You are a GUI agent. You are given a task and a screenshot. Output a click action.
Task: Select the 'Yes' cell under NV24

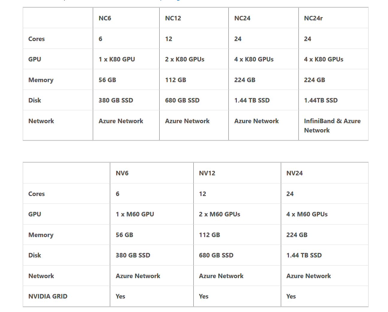coord(325,296)
